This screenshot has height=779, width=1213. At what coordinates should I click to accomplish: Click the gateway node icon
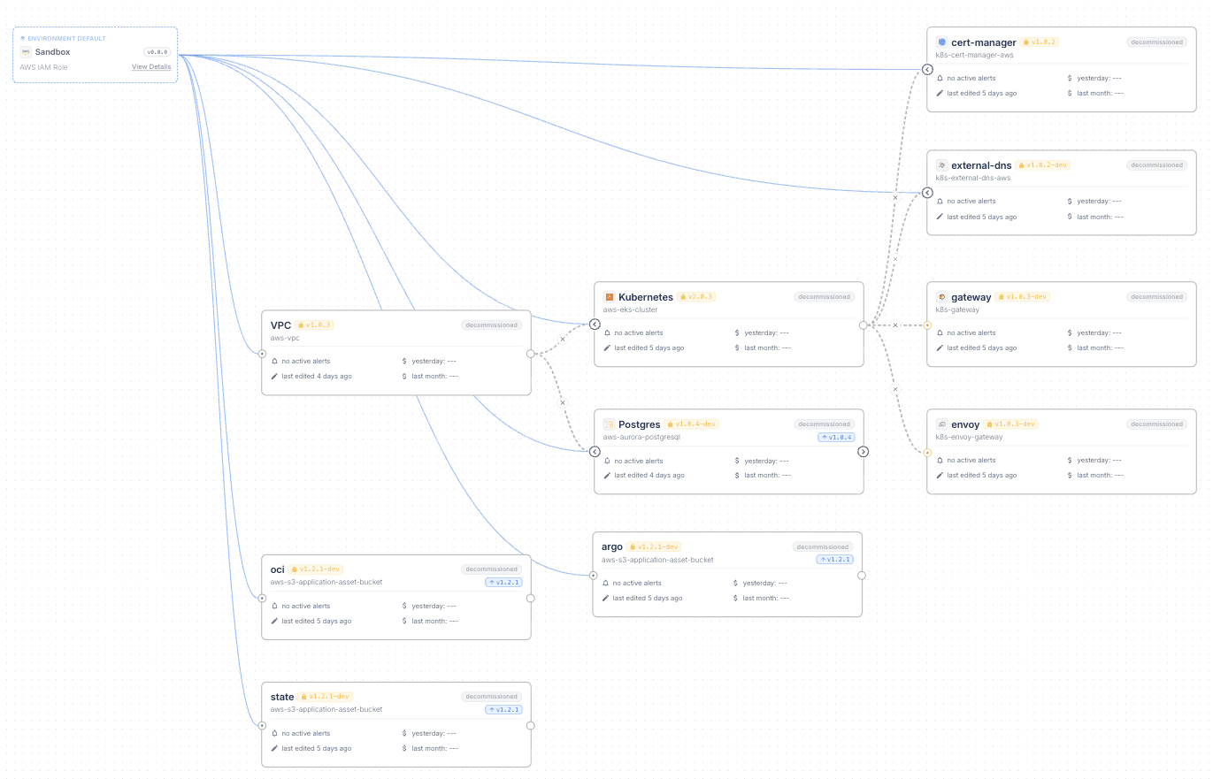coord(942,297)
